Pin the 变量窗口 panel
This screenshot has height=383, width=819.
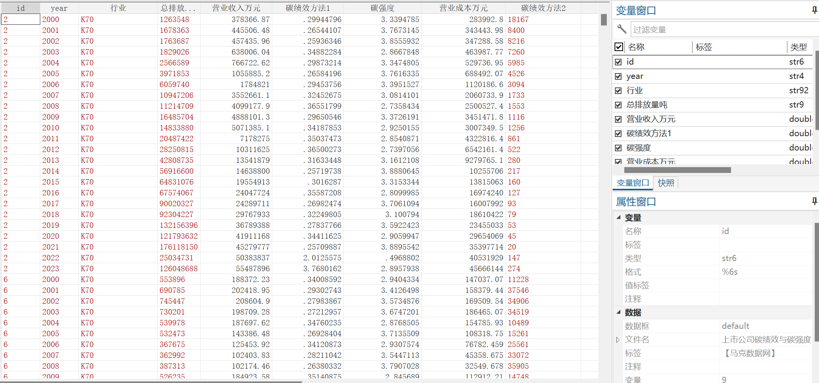814,10
